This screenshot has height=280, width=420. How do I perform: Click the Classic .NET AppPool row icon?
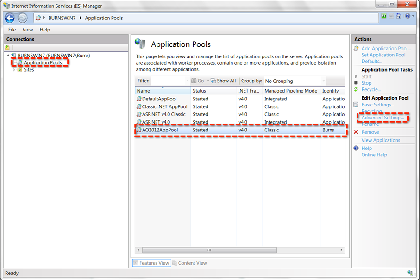(x=139, y=106)
